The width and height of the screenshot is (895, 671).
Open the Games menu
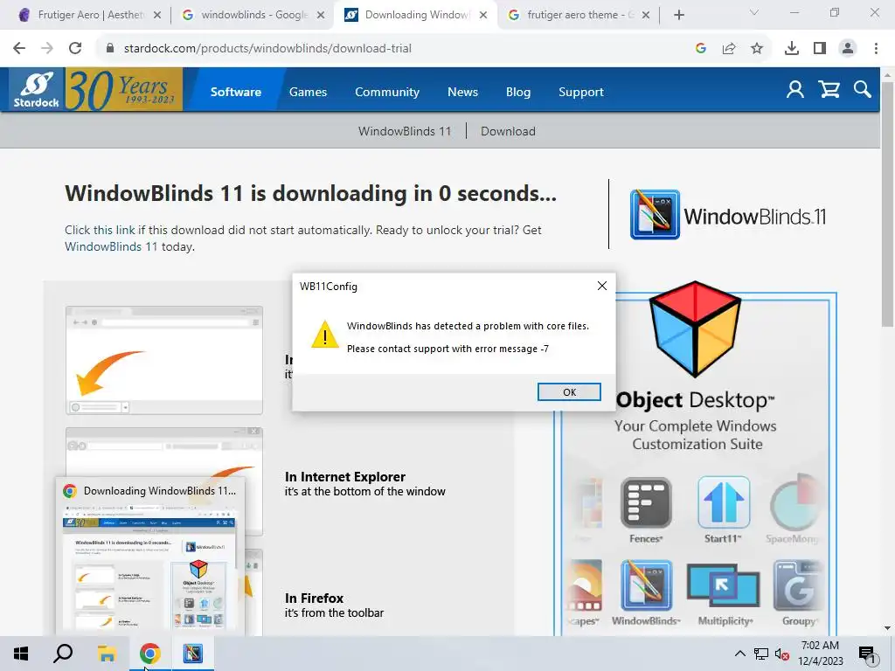[x=308, y=92]
